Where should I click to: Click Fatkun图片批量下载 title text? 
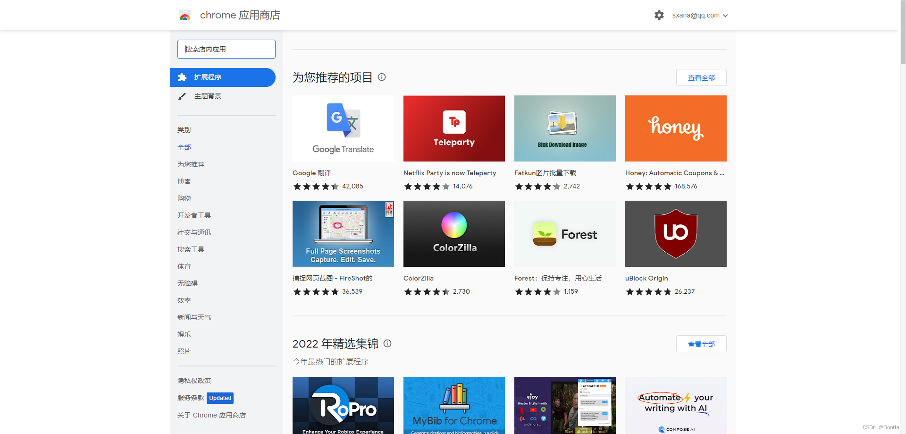pyautogui.click(x=545, y=173)
